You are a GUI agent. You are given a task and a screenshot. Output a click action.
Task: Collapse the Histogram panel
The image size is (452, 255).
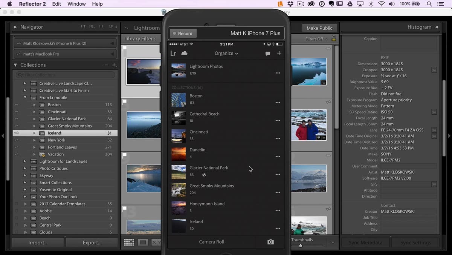coord(437,27)
